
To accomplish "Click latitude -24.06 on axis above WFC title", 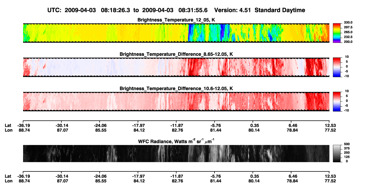I will [x=100, y=126].
